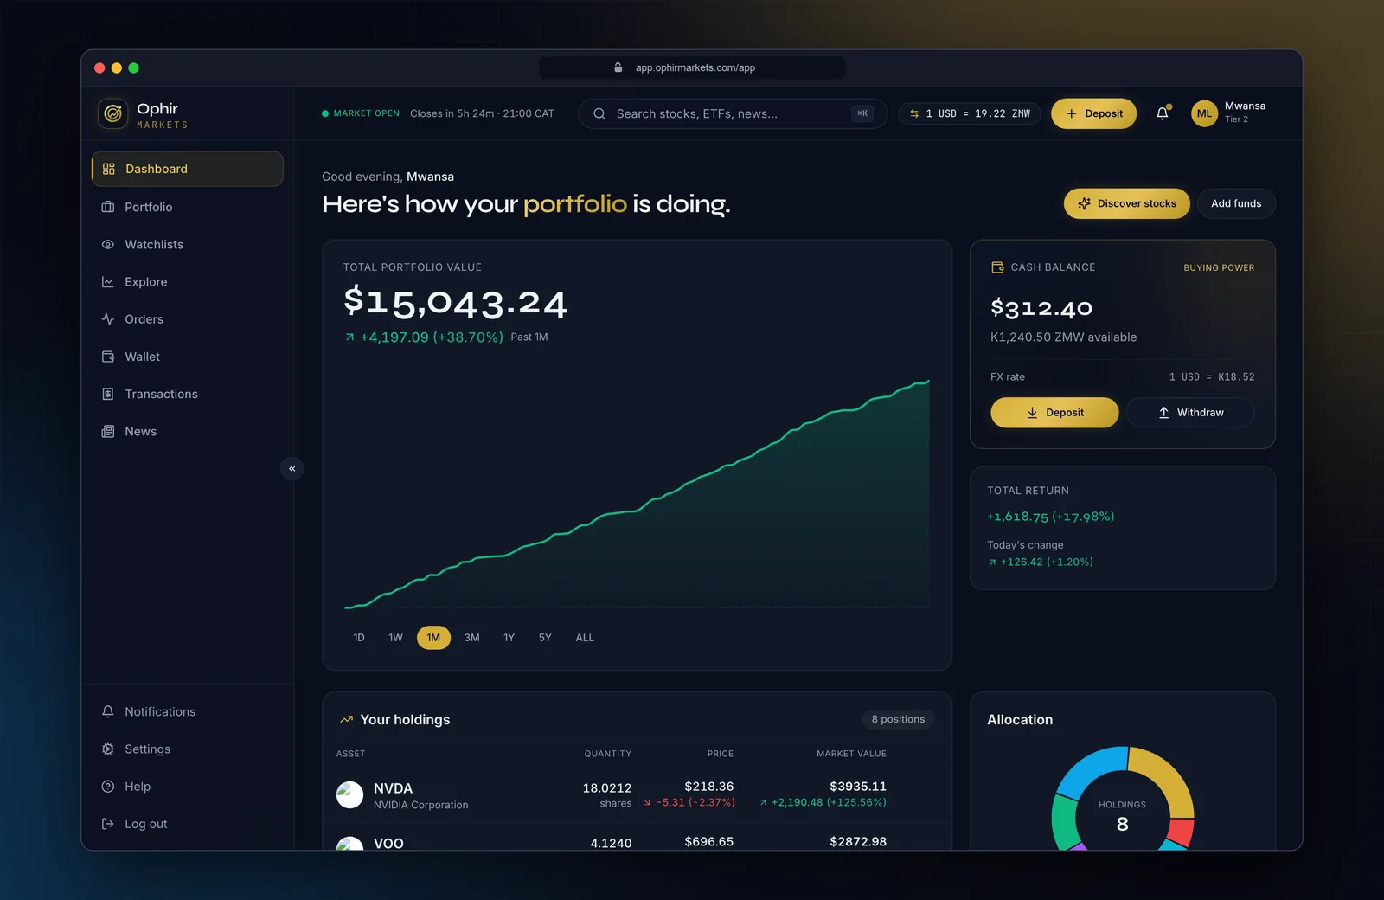Click the 8 positions badge
This screenshot has width=1384, height=900.
pos(898,719)
